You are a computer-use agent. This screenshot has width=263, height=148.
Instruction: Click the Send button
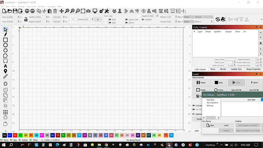254,82
